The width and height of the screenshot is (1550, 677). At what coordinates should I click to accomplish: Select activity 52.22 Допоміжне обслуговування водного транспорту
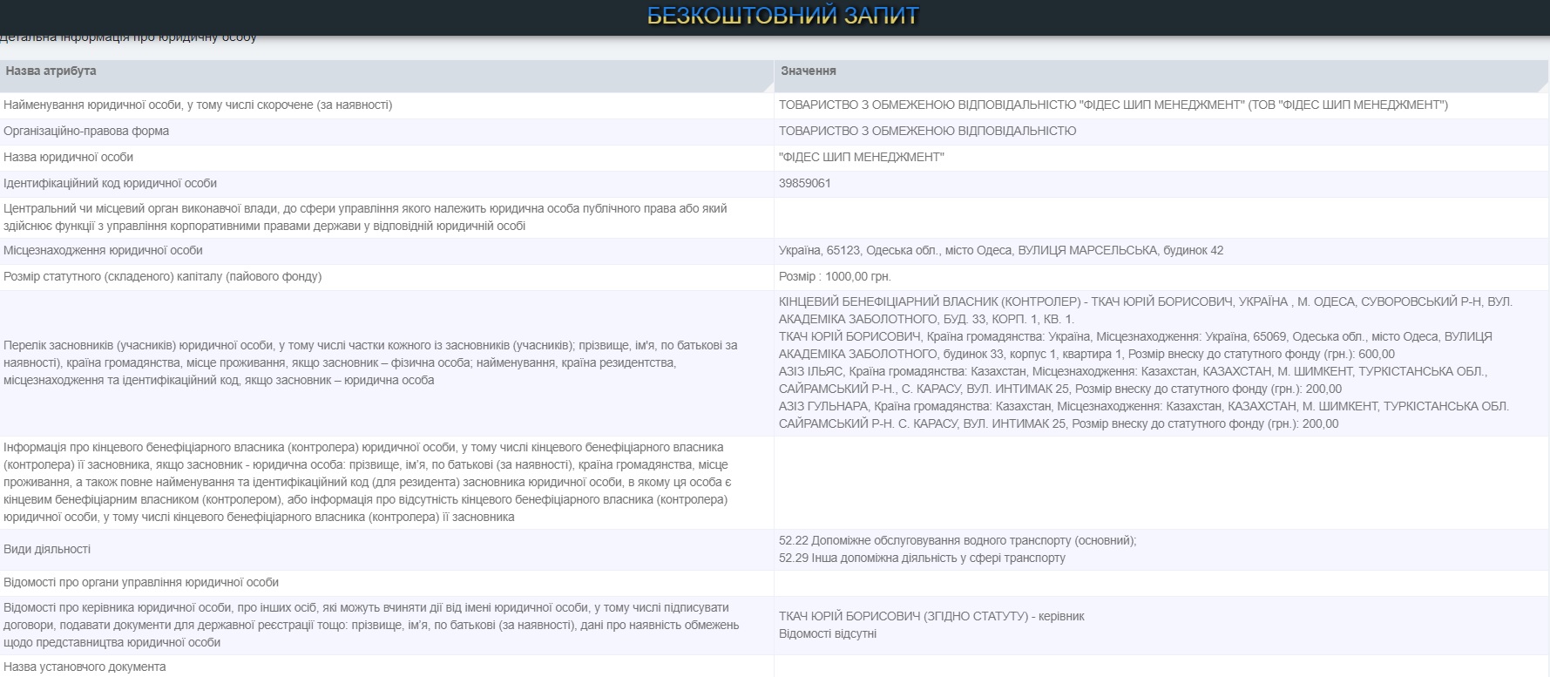957,540
